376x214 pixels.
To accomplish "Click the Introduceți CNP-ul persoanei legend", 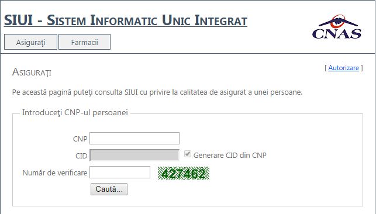I will click(x=75, y=112).
